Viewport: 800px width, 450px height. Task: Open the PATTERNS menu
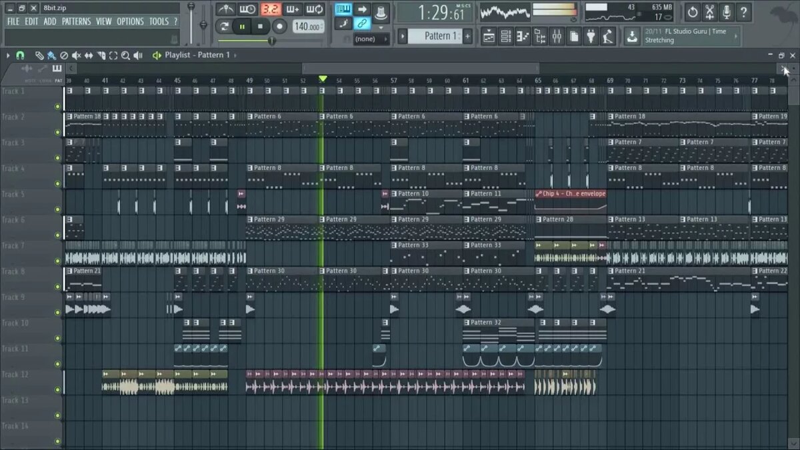pos(77,21)
